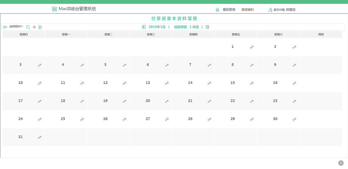Open the 基礎資料 menu
This screenshot has height=169, width=348.
click(x=248, y=9)
